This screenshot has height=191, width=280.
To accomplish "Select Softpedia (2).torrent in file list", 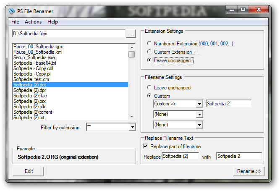I will [71, 112].
